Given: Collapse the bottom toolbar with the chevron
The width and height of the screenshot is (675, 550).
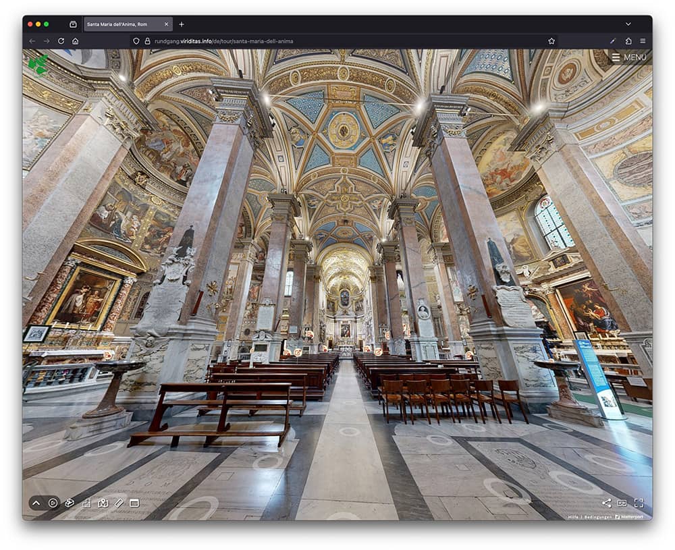Looking at the screenshot, I should pos(36,503).
